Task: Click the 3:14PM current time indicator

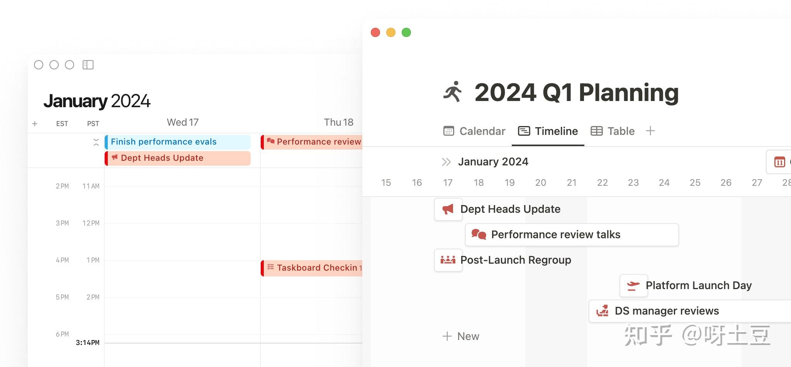Action: coord(87,342)
